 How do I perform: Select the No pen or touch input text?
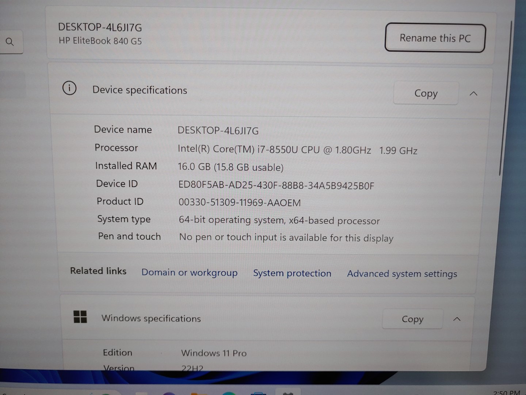point(286,238)
